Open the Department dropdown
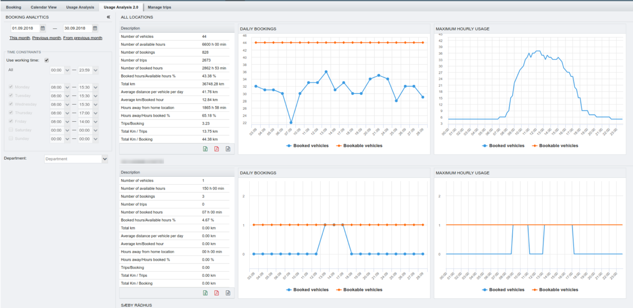Image resolution: width=633 pixels, height=308 pixels. point(105,159)
